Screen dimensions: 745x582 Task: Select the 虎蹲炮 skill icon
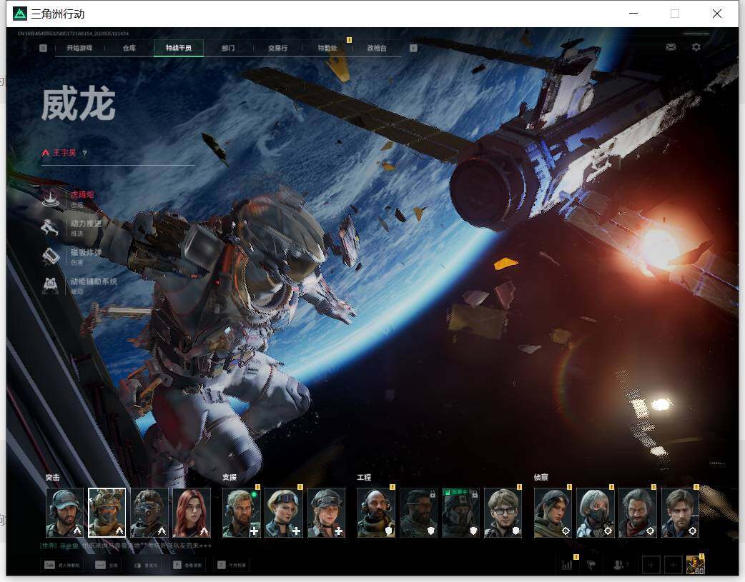coord(51,199)
